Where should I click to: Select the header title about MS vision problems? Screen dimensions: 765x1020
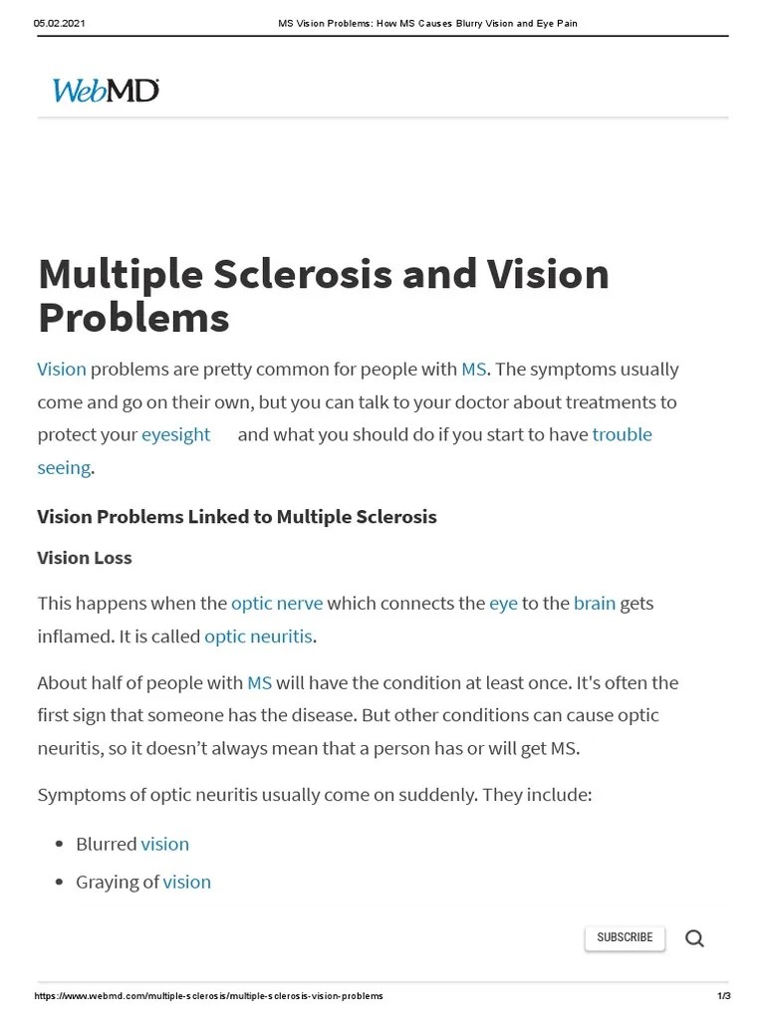pos(426,22)
